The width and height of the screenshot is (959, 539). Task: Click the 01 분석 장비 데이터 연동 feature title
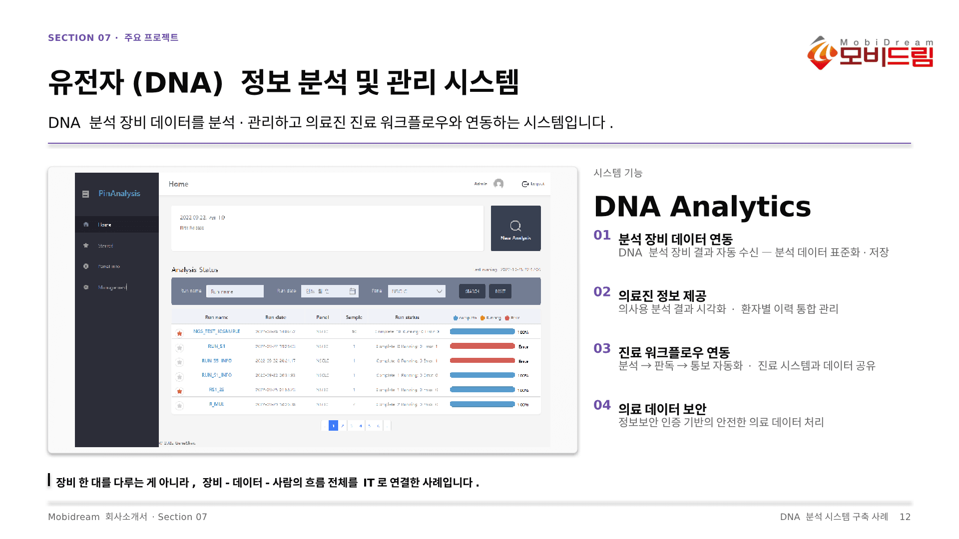(675, 239)
